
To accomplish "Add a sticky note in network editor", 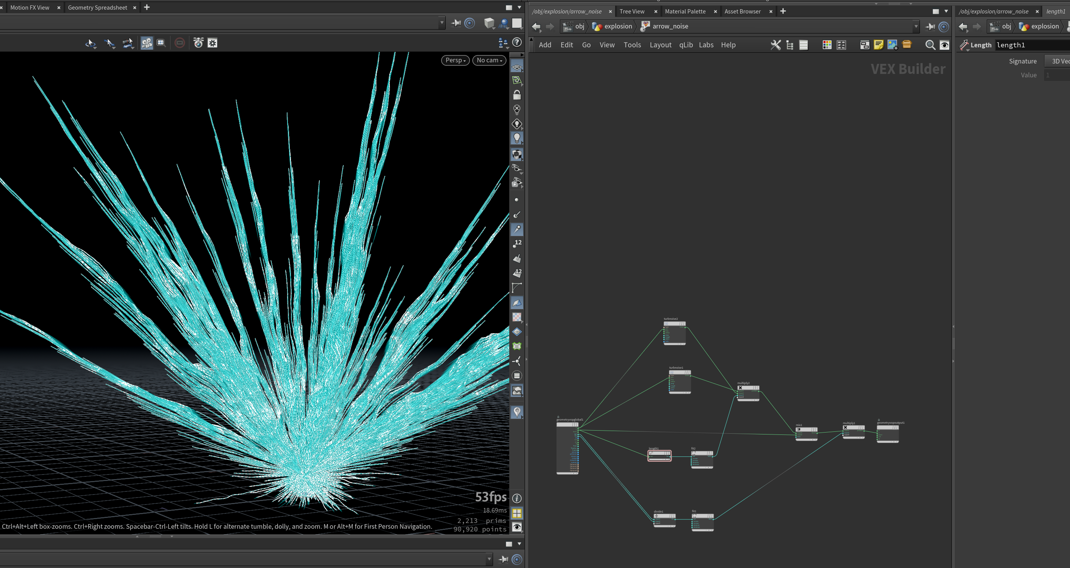I will point(878,45).
